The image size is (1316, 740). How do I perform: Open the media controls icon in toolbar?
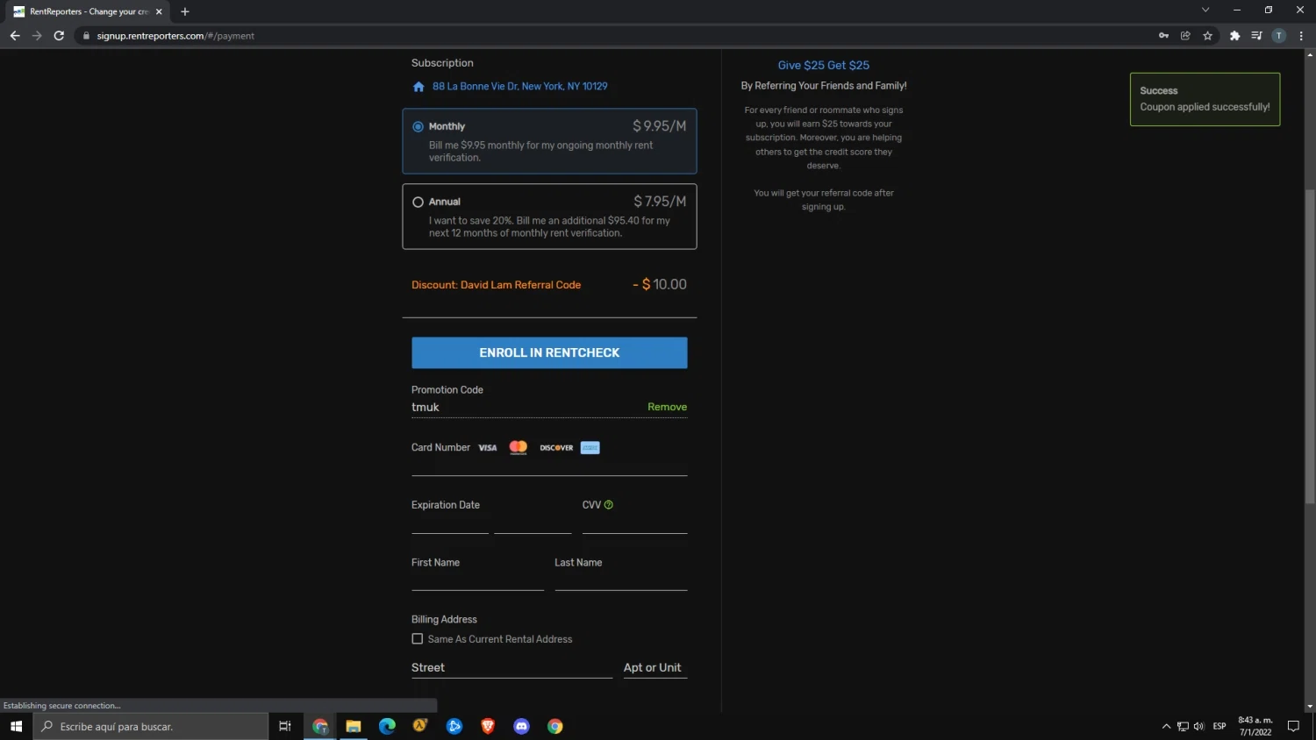pyautogui.click(x=1256, y=36)
